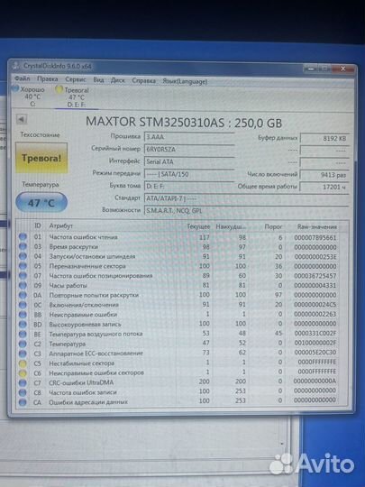Screen dimensions: 365x487
Task: Click status circle for attribute BD
Action: pos(23,324)
